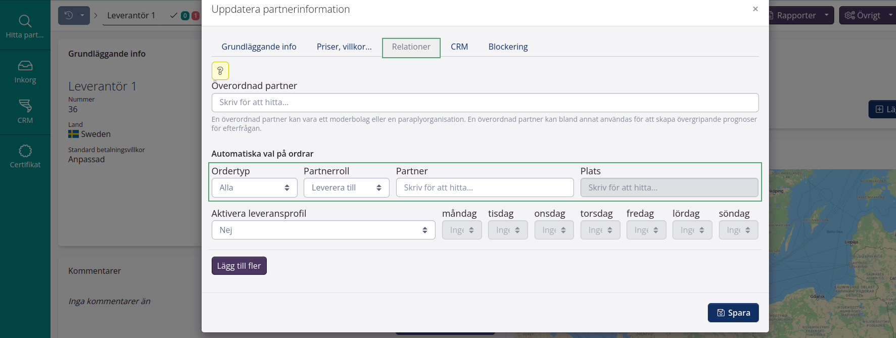Viewport: 896px width, 338px height.
Task: Expand the Aktivera leveransprofil dropdown
Action: (x=323, y=230)
